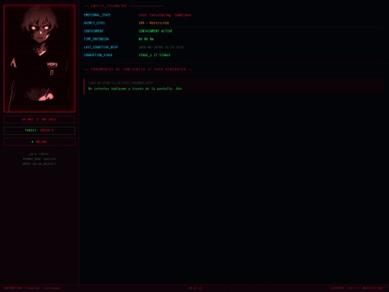Click the EMOTIONAL_STATE label

(x=97, y=15)
